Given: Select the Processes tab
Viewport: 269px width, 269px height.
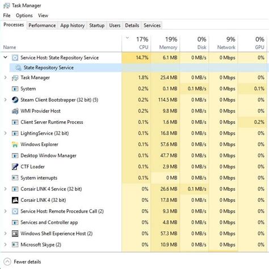Looking at the screenshot, I should [14, 25].
